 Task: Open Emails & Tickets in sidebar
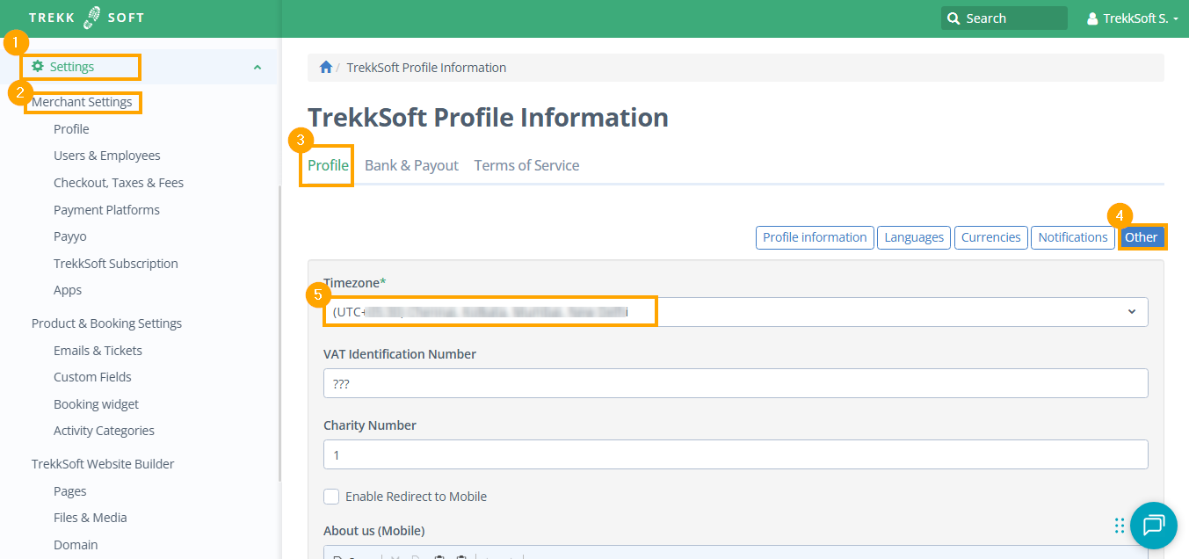pyautogui.click(x=98, y=351)
